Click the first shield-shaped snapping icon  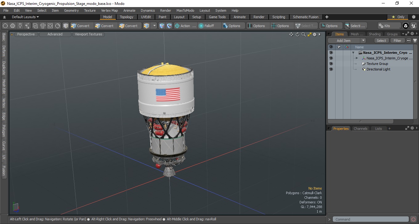[x=162, y=26]
